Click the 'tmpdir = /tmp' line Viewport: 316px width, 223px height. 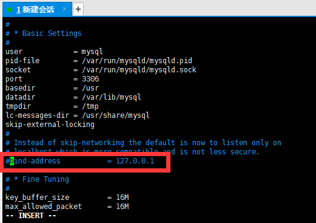coord(52,106)
